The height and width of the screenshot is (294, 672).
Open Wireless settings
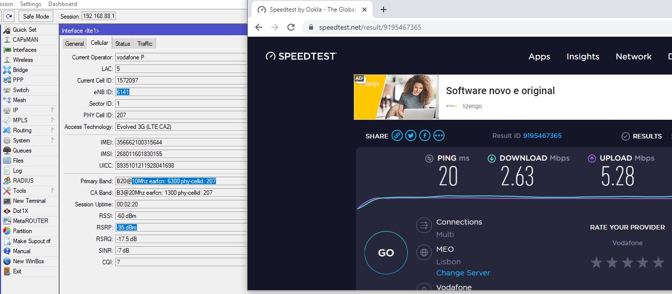[23, 60]
